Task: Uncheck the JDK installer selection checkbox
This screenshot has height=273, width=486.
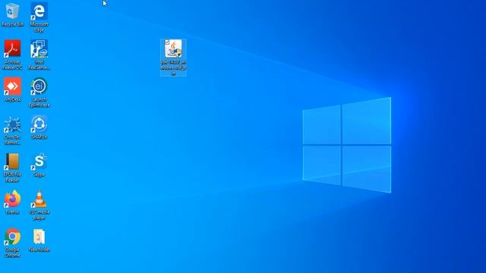Action: coord(167,42)
